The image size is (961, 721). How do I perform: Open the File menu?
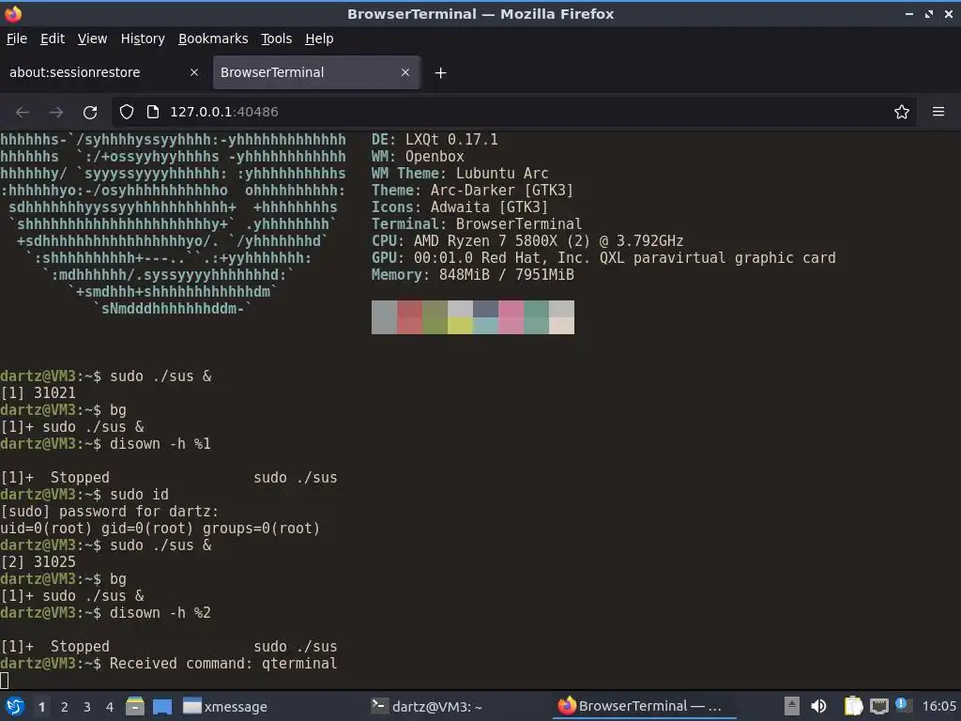coord(17,38)
